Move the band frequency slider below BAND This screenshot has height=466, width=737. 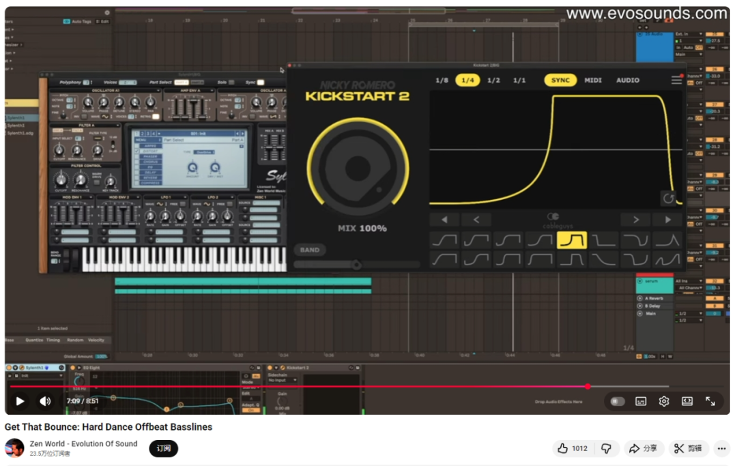click(356, 265)
